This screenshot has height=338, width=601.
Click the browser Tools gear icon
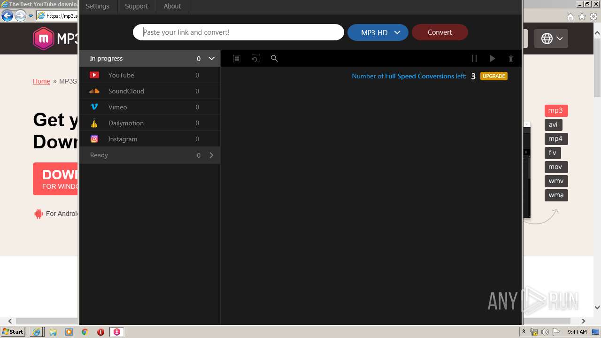593,16
